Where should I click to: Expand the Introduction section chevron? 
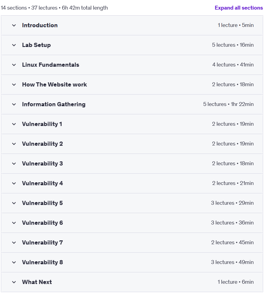click(14, 25)
